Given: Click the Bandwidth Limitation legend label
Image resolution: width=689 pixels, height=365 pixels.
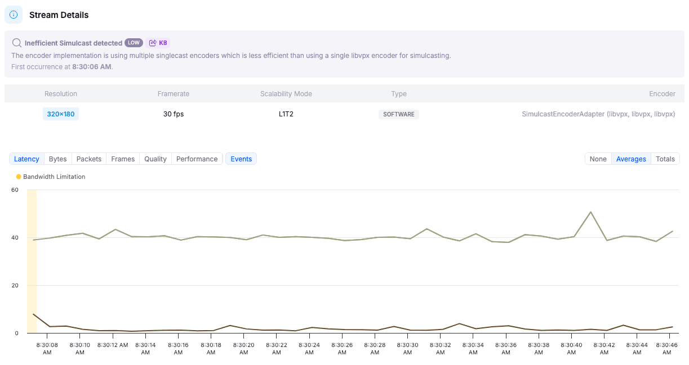Looking at the screenshot, I should pos(54,177).
